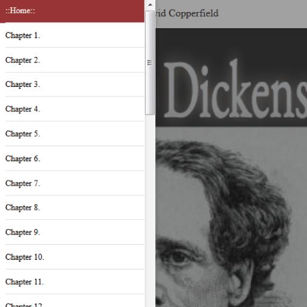
Task: Click the Dickens portrait photo
Action: pyautogui.click(x=231, y=216)
